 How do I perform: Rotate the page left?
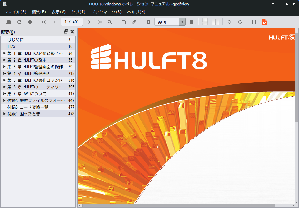pos(230,22)
